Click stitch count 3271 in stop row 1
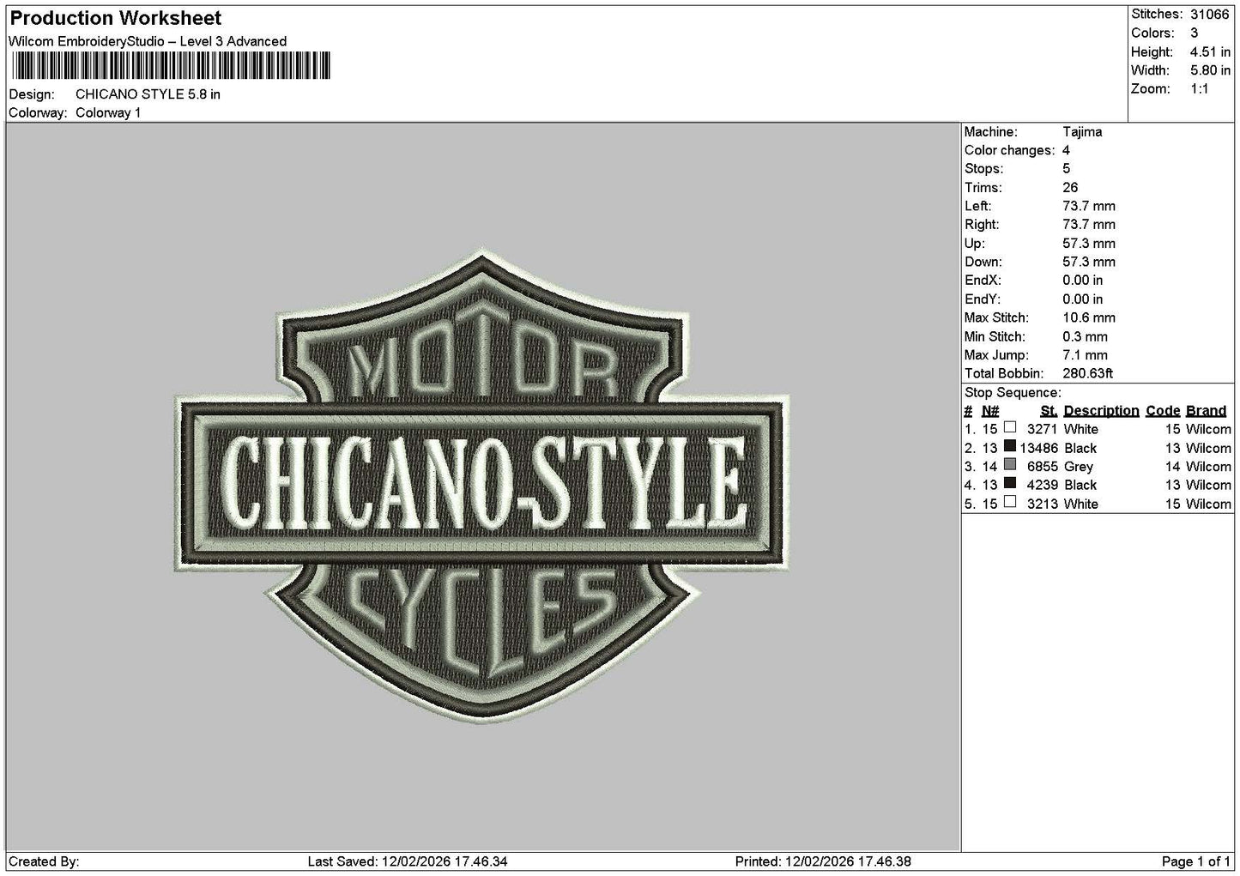This screenshot has width=1240, height=876. (1042, 429)
